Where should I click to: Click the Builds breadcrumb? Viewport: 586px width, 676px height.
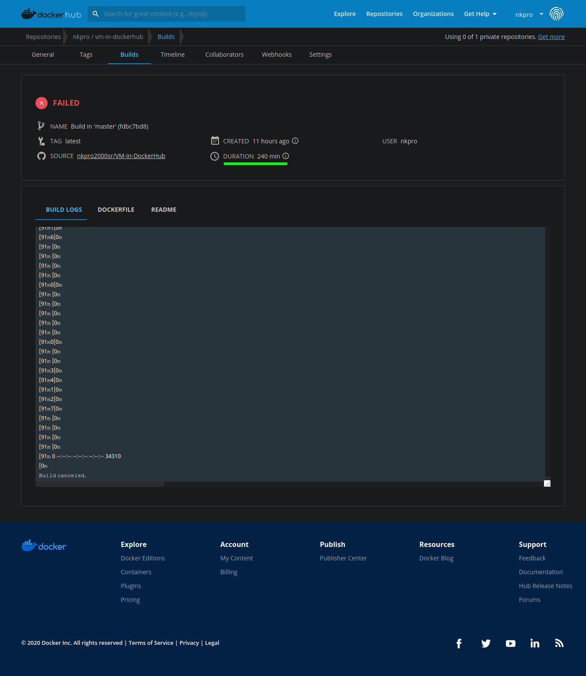(166, 37)
